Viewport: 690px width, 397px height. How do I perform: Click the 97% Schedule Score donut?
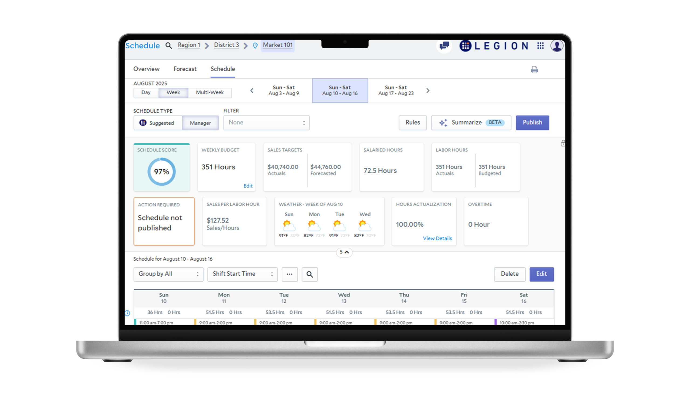click(x=161, y=172)
